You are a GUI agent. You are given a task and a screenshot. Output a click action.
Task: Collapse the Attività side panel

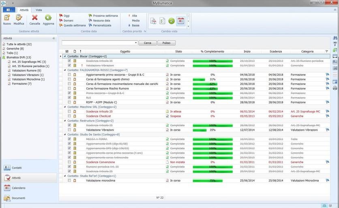(x=54, y=38)
